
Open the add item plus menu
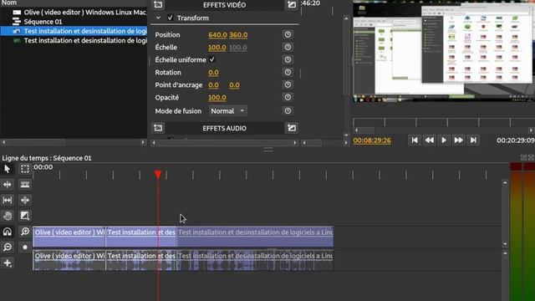tap(8, 263)
